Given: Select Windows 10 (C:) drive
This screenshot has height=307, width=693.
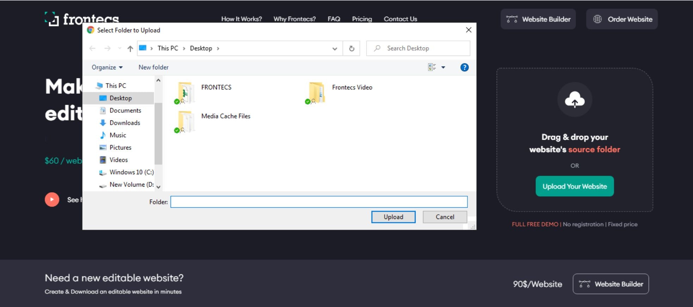Looking at the screenshot, I should (131, 172).
